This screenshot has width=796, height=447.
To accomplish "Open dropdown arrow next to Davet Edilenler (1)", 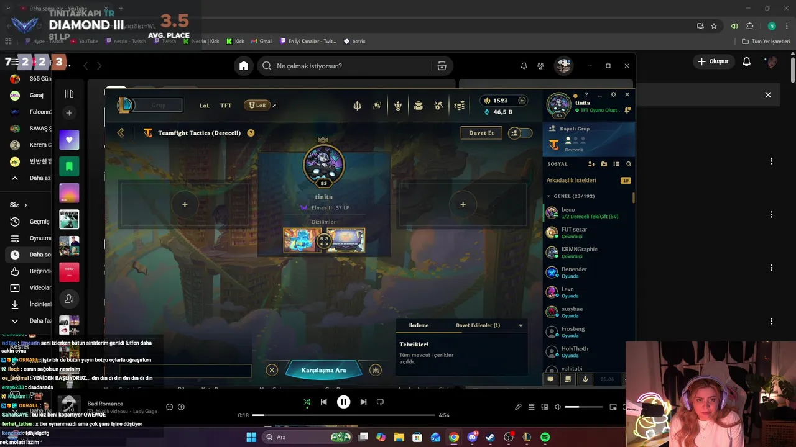I will tap(521, 325).
